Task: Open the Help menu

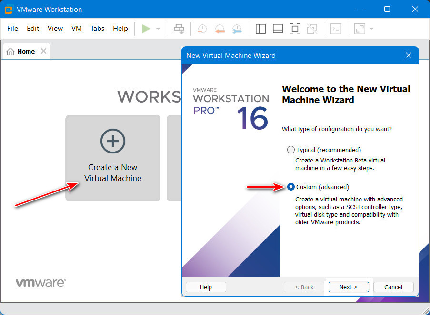Action: (x=120, y=29)
